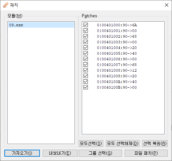172x161 pixels.
Task: Toggle checkbox for patch 0040100B:90->00
Action: 85,87
